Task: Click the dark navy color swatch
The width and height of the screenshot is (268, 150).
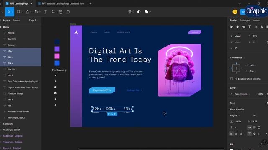Action: pos(57,42)
